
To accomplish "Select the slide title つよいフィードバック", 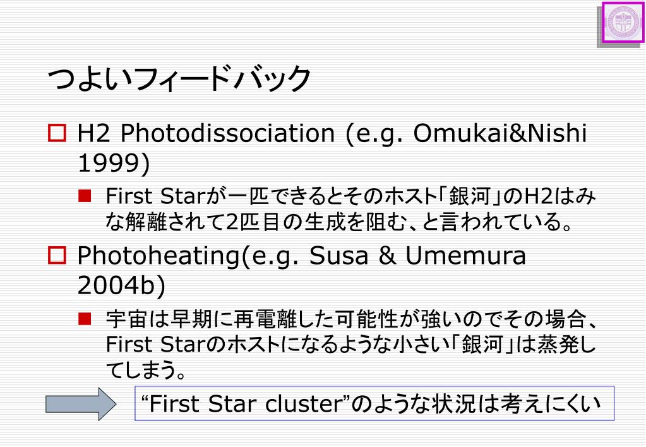I will [x=179, y=78].
